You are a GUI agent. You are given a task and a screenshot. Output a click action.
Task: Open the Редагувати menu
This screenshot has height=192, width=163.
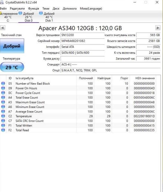coord(17,9)
